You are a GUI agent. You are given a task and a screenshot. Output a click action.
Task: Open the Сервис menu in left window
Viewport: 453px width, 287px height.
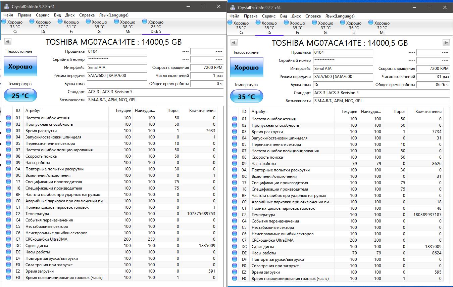point(43,15)
